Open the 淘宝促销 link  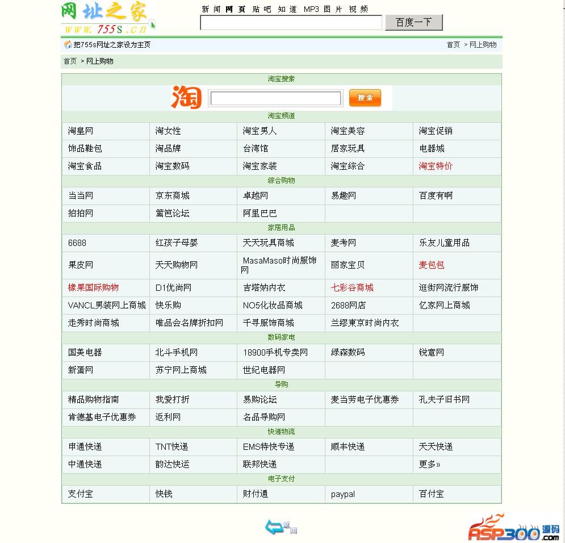436,131
